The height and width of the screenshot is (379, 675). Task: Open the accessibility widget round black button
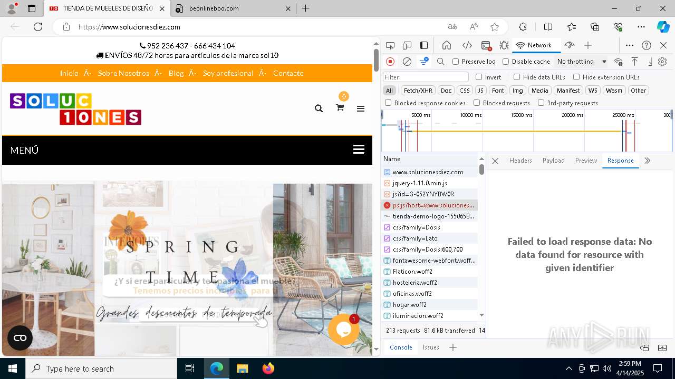[20, 338]
